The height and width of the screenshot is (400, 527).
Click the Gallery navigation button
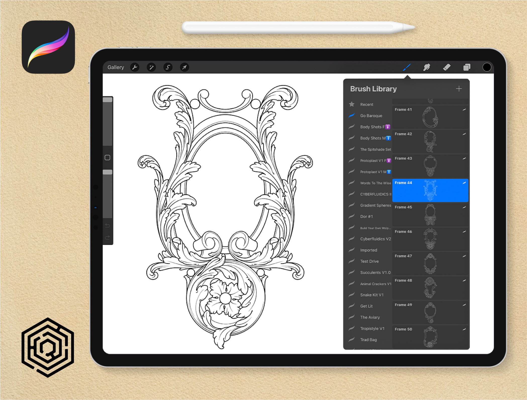pyautogui.click(x=116, y=67)
